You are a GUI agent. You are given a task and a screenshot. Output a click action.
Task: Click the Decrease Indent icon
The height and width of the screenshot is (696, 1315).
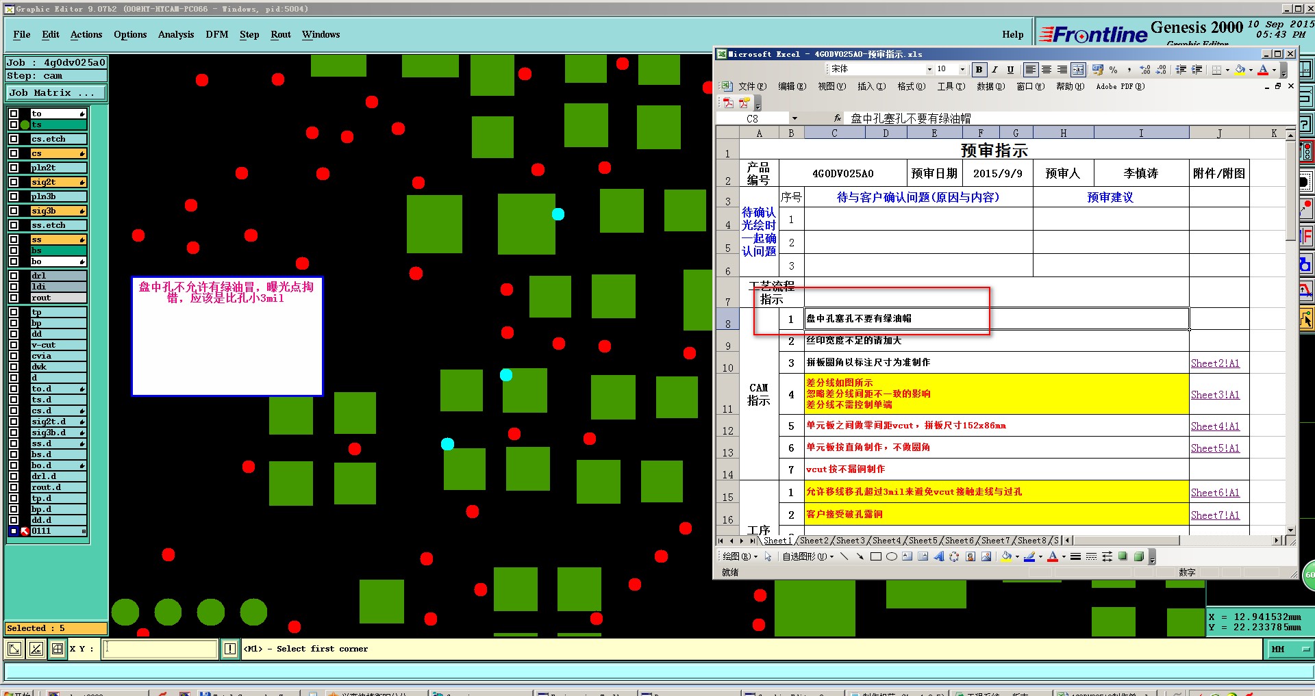pos(1181,70)
